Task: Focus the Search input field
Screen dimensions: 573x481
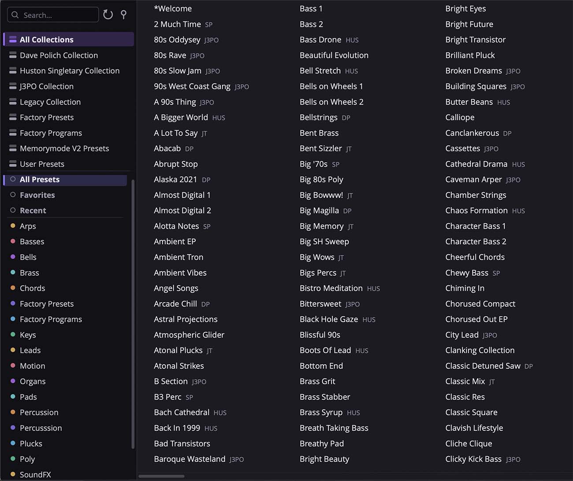Action: point(53,15)
